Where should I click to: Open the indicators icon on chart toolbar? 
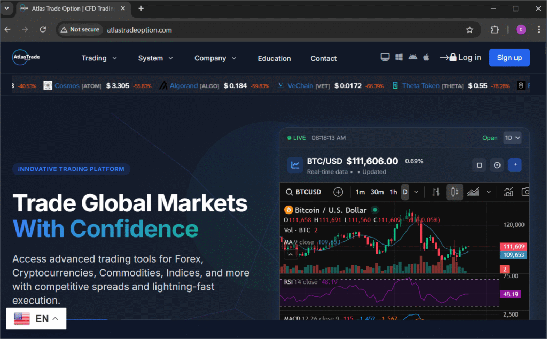click(509, 192)
